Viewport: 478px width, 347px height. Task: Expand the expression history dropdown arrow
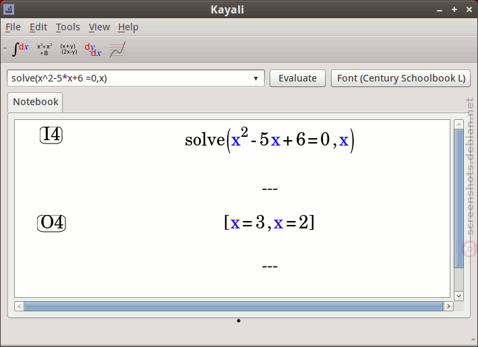256,79
